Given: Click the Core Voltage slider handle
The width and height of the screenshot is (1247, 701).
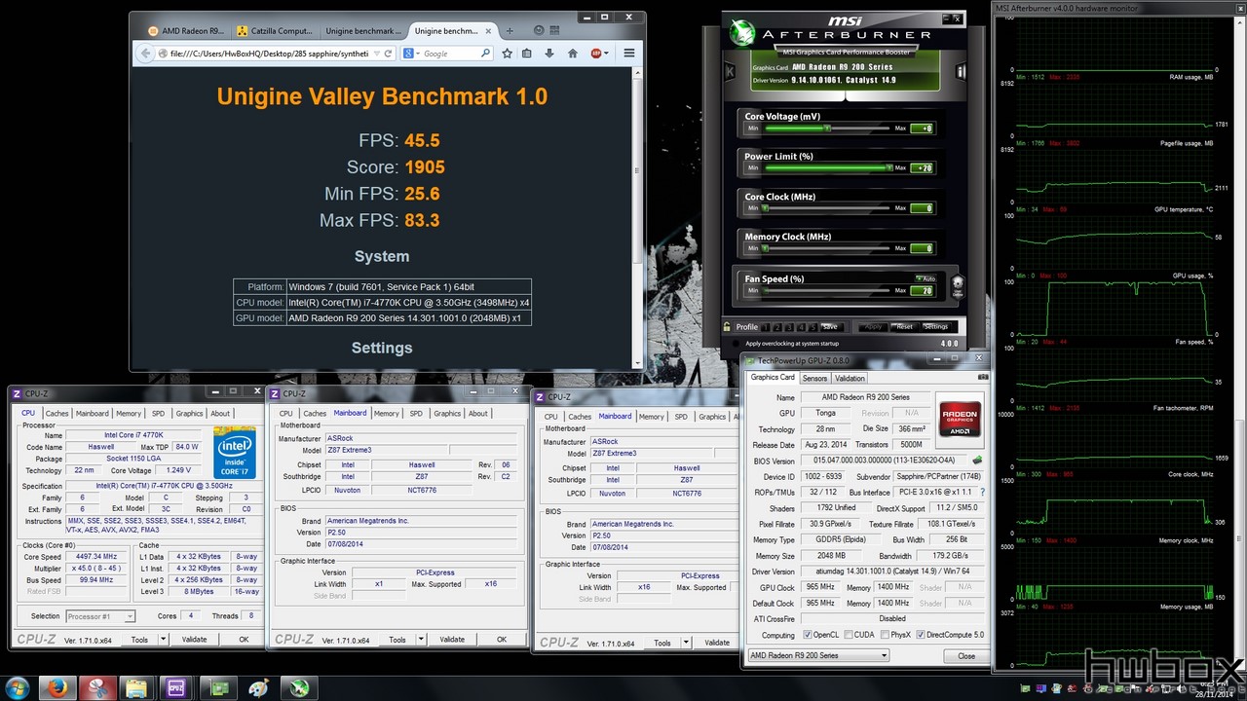Looking at the screenshot, I should click(x=828, y=128).
